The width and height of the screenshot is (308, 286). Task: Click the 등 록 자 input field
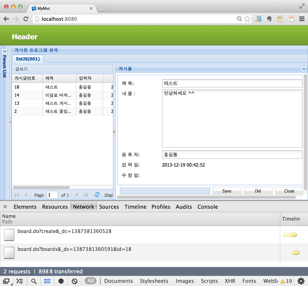point(232,155)
